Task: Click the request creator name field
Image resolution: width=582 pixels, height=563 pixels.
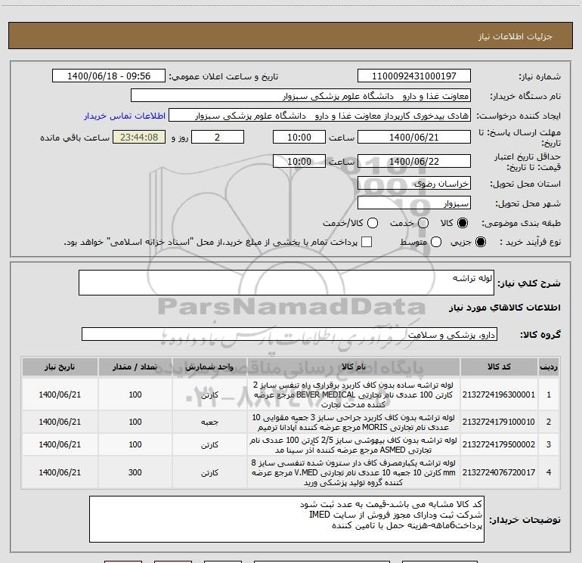Action: [320, 116]
